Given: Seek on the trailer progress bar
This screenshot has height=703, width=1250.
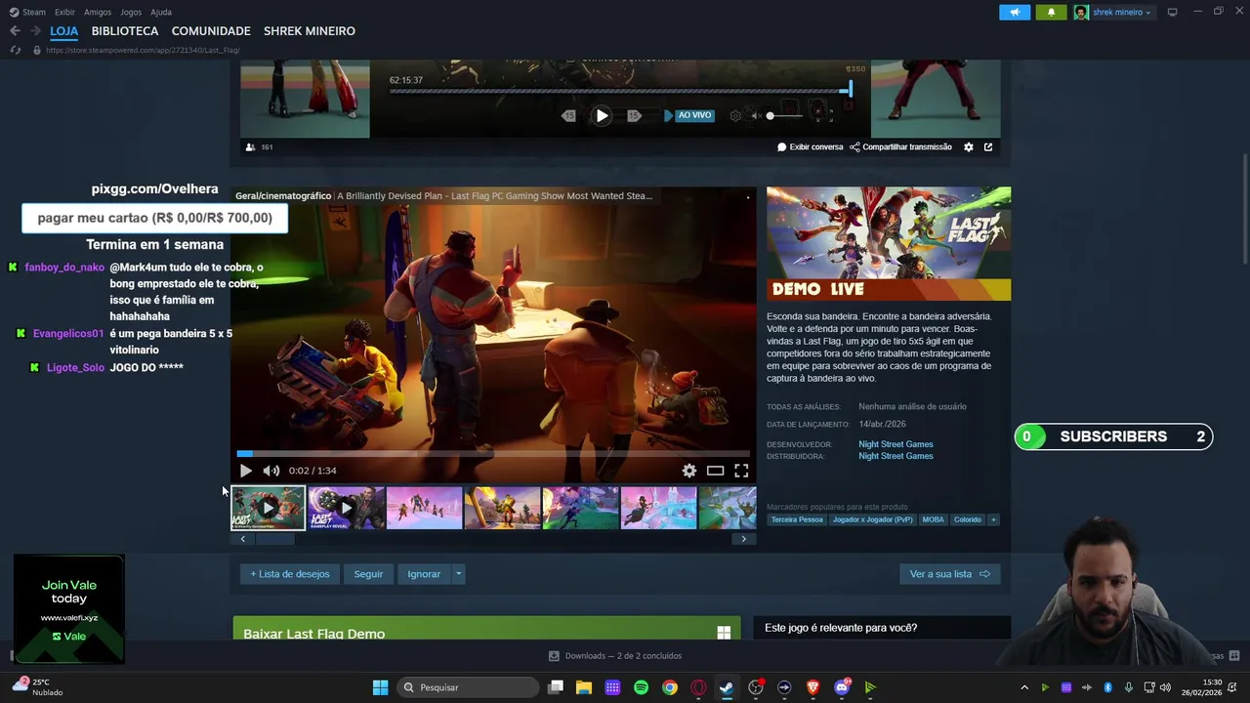Looking at the screenshot, I should click(x=493, y=453).
